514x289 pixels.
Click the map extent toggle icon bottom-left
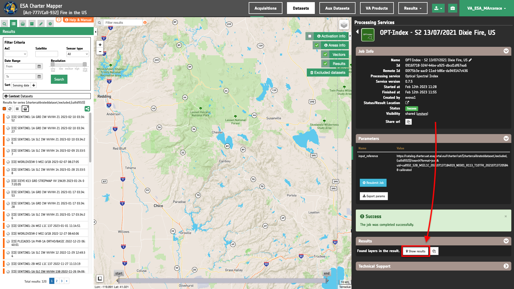(100, 279)
